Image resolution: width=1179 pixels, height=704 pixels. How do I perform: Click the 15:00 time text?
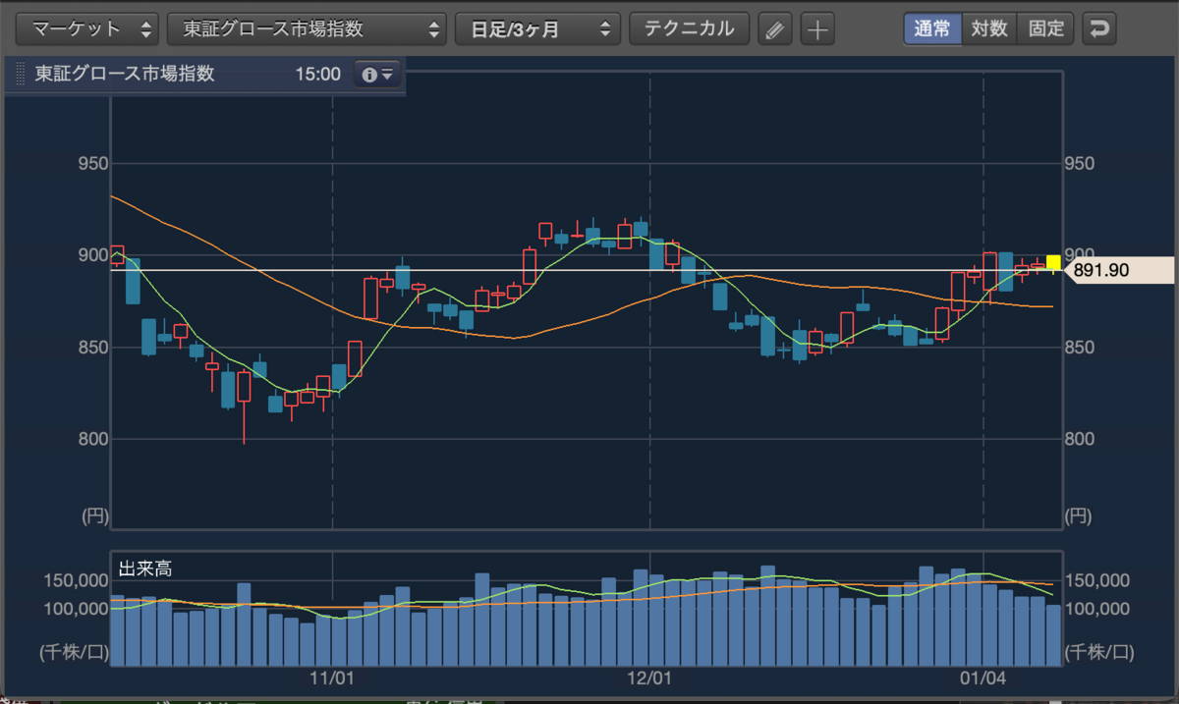[x=317, y=75]
